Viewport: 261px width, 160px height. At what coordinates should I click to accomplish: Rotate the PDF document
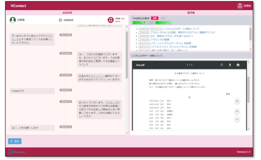pos(222,65)
